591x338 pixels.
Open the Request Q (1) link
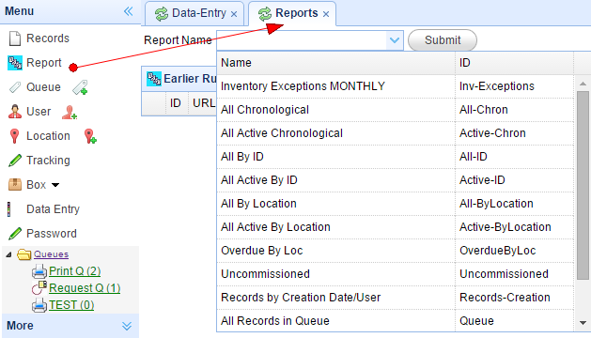(85, 288)
